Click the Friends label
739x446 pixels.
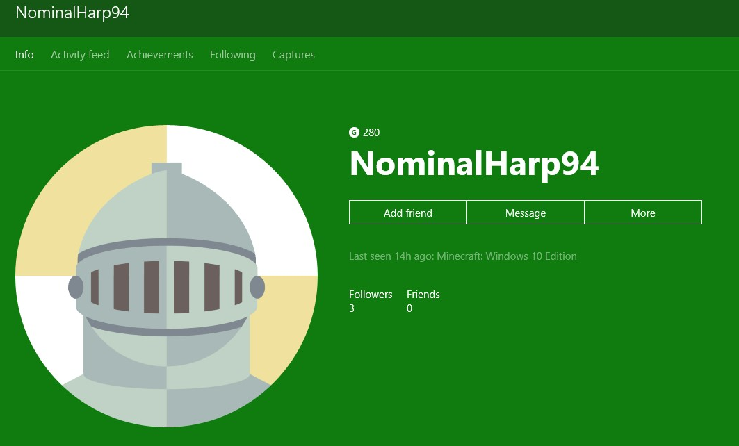pos(423,295)
